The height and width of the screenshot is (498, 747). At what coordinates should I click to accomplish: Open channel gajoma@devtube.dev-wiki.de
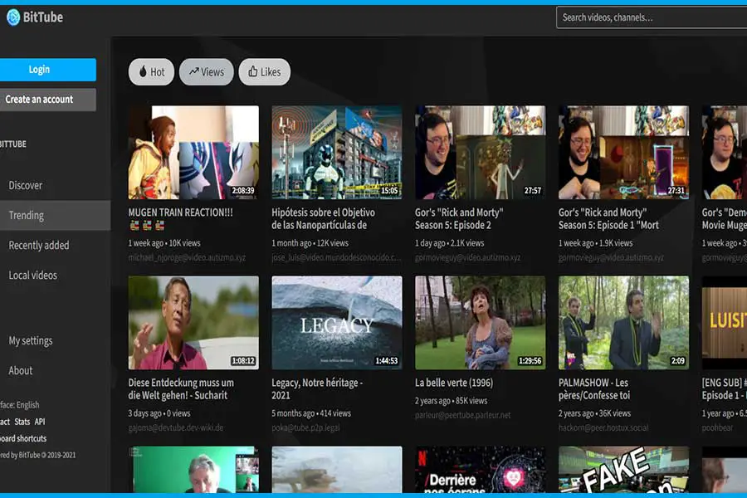(x=176, y=428)
